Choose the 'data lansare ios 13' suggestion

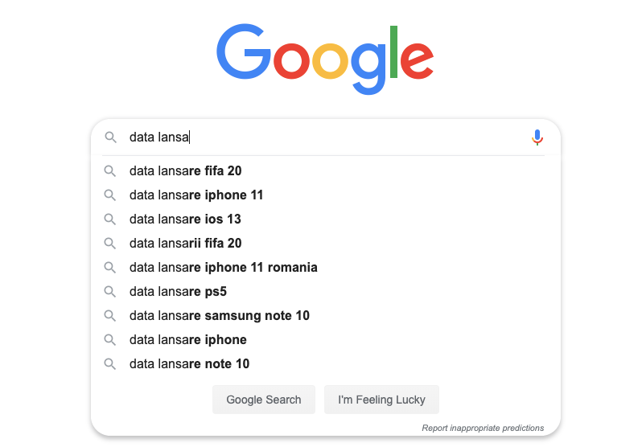tap(185, 219)
